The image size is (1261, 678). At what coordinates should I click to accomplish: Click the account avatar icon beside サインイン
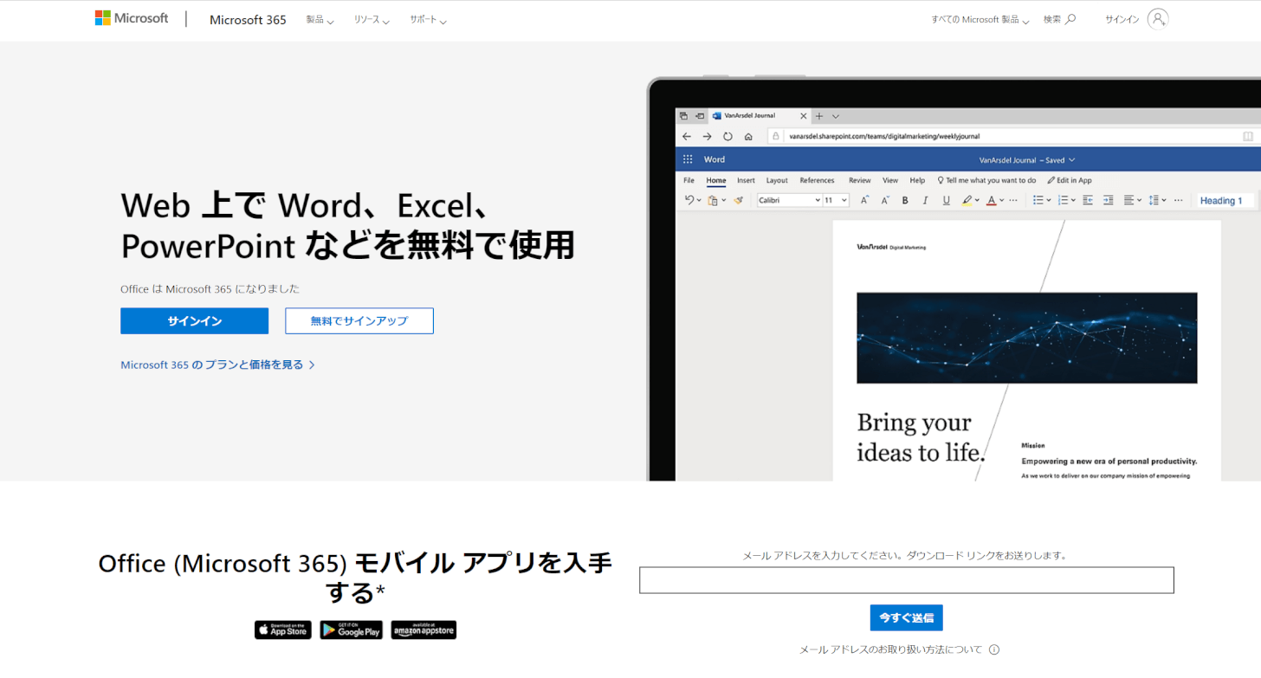(1158, 19)
